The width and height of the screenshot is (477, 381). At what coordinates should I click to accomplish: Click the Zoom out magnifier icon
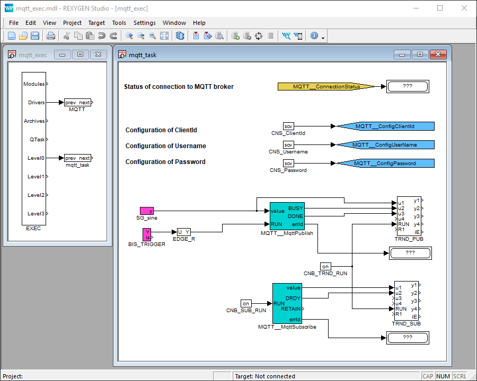coord(141,36)
